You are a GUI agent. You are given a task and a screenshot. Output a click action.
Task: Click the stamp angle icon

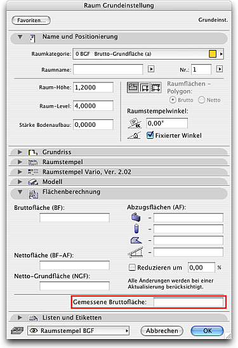coord(135,123)
